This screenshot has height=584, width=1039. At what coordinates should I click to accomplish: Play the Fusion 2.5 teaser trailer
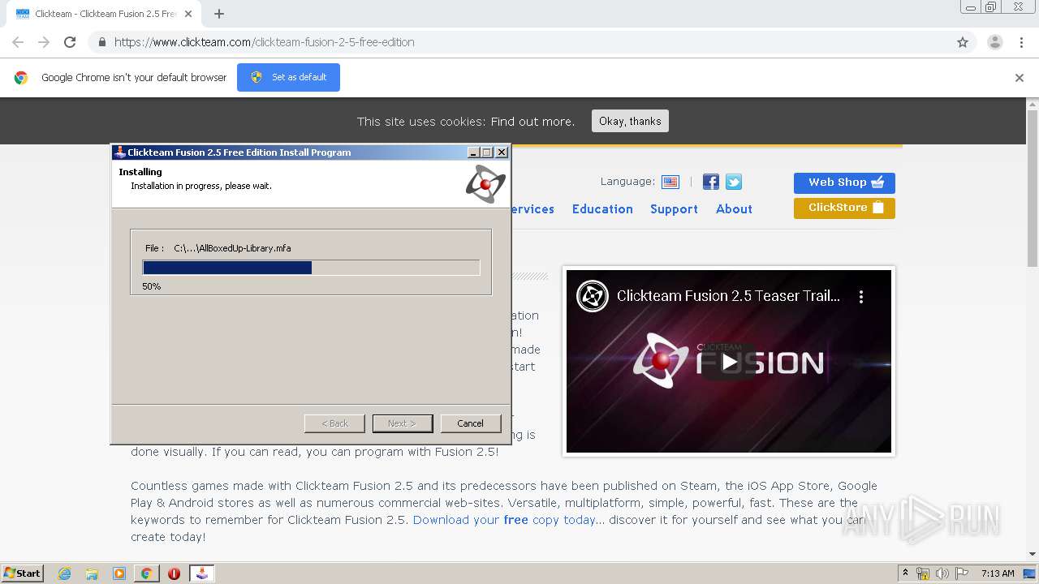[x=729, y=362]
